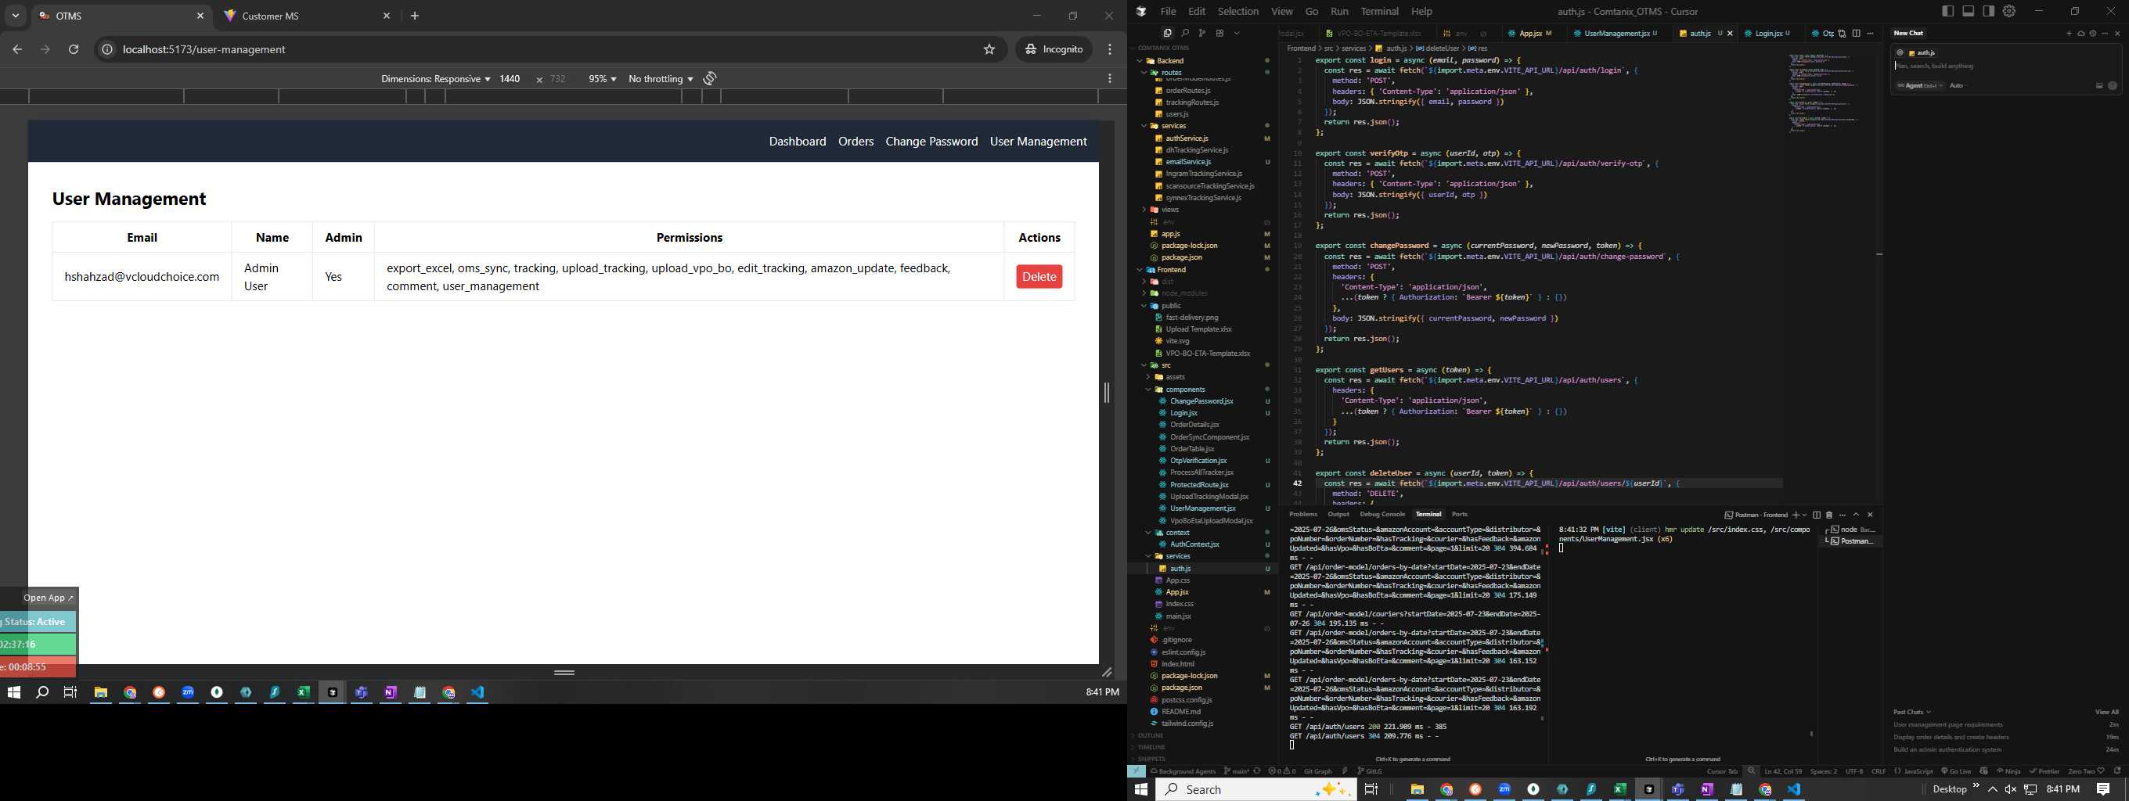Viewport: 2129px width, 801px height.
Task: Open device toolbar more options menu
Action: point(1110,78)
